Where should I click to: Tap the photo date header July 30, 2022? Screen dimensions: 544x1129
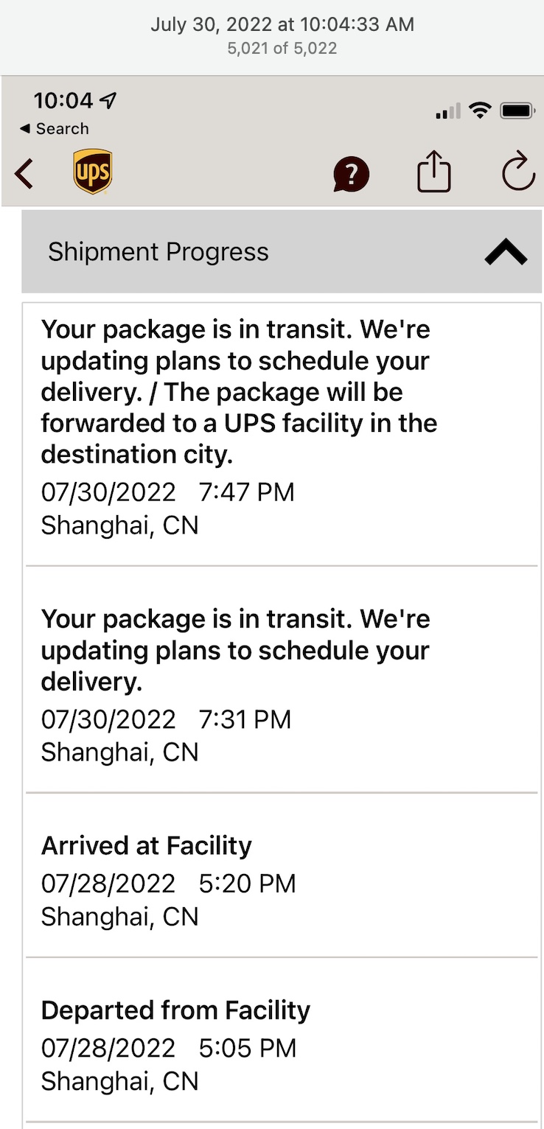point(282,24)
